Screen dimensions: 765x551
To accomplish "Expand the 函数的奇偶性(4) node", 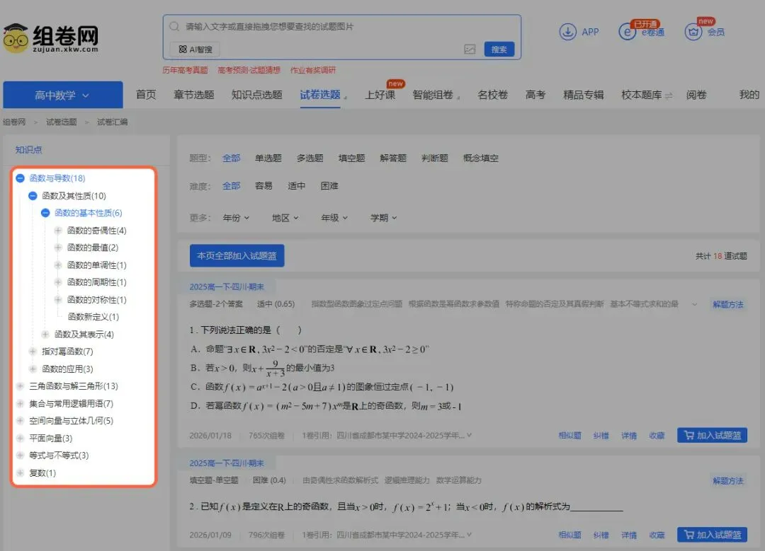I will pos(58,231).
